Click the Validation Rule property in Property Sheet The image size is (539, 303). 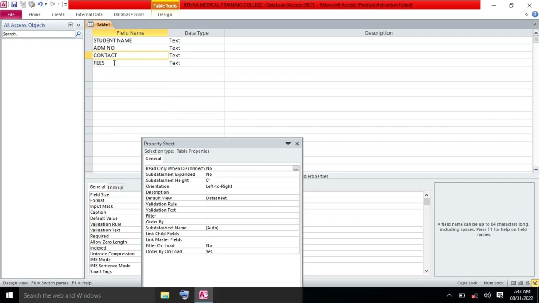point(161,204)
